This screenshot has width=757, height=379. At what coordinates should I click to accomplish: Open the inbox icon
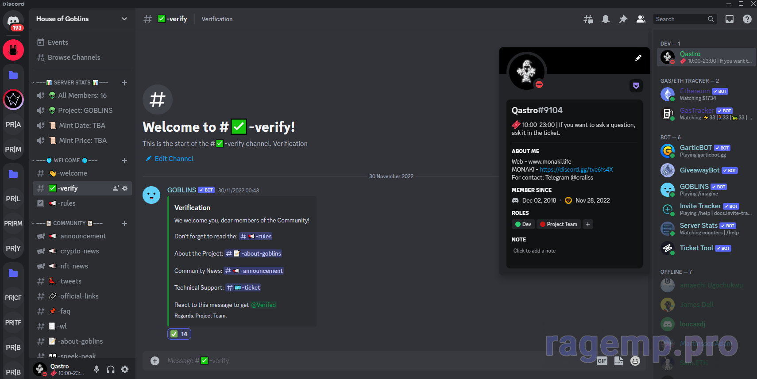click(730, 19)
